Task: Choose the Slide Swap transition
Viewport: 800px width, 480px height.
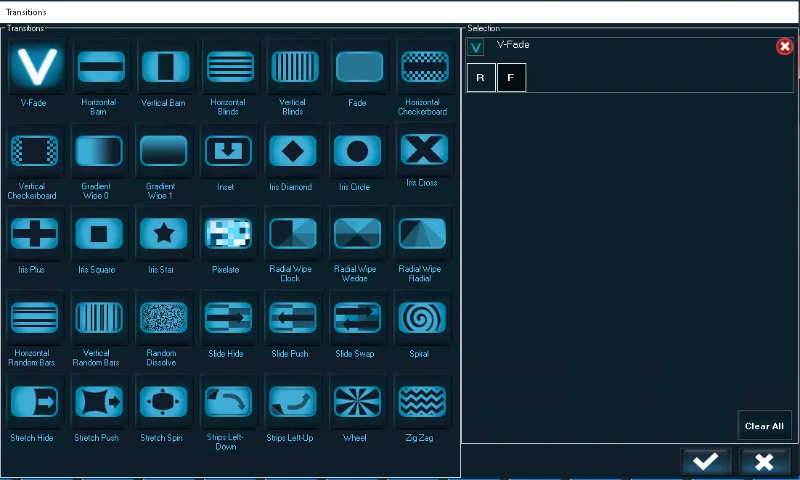Action: click(x=356, y=318)
